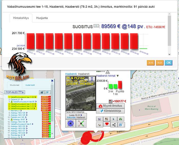Screen dimensions: 179x145
Task: Click the TOP-ALEt list scrollbar thumb
Action: click(x=52, y=103)
